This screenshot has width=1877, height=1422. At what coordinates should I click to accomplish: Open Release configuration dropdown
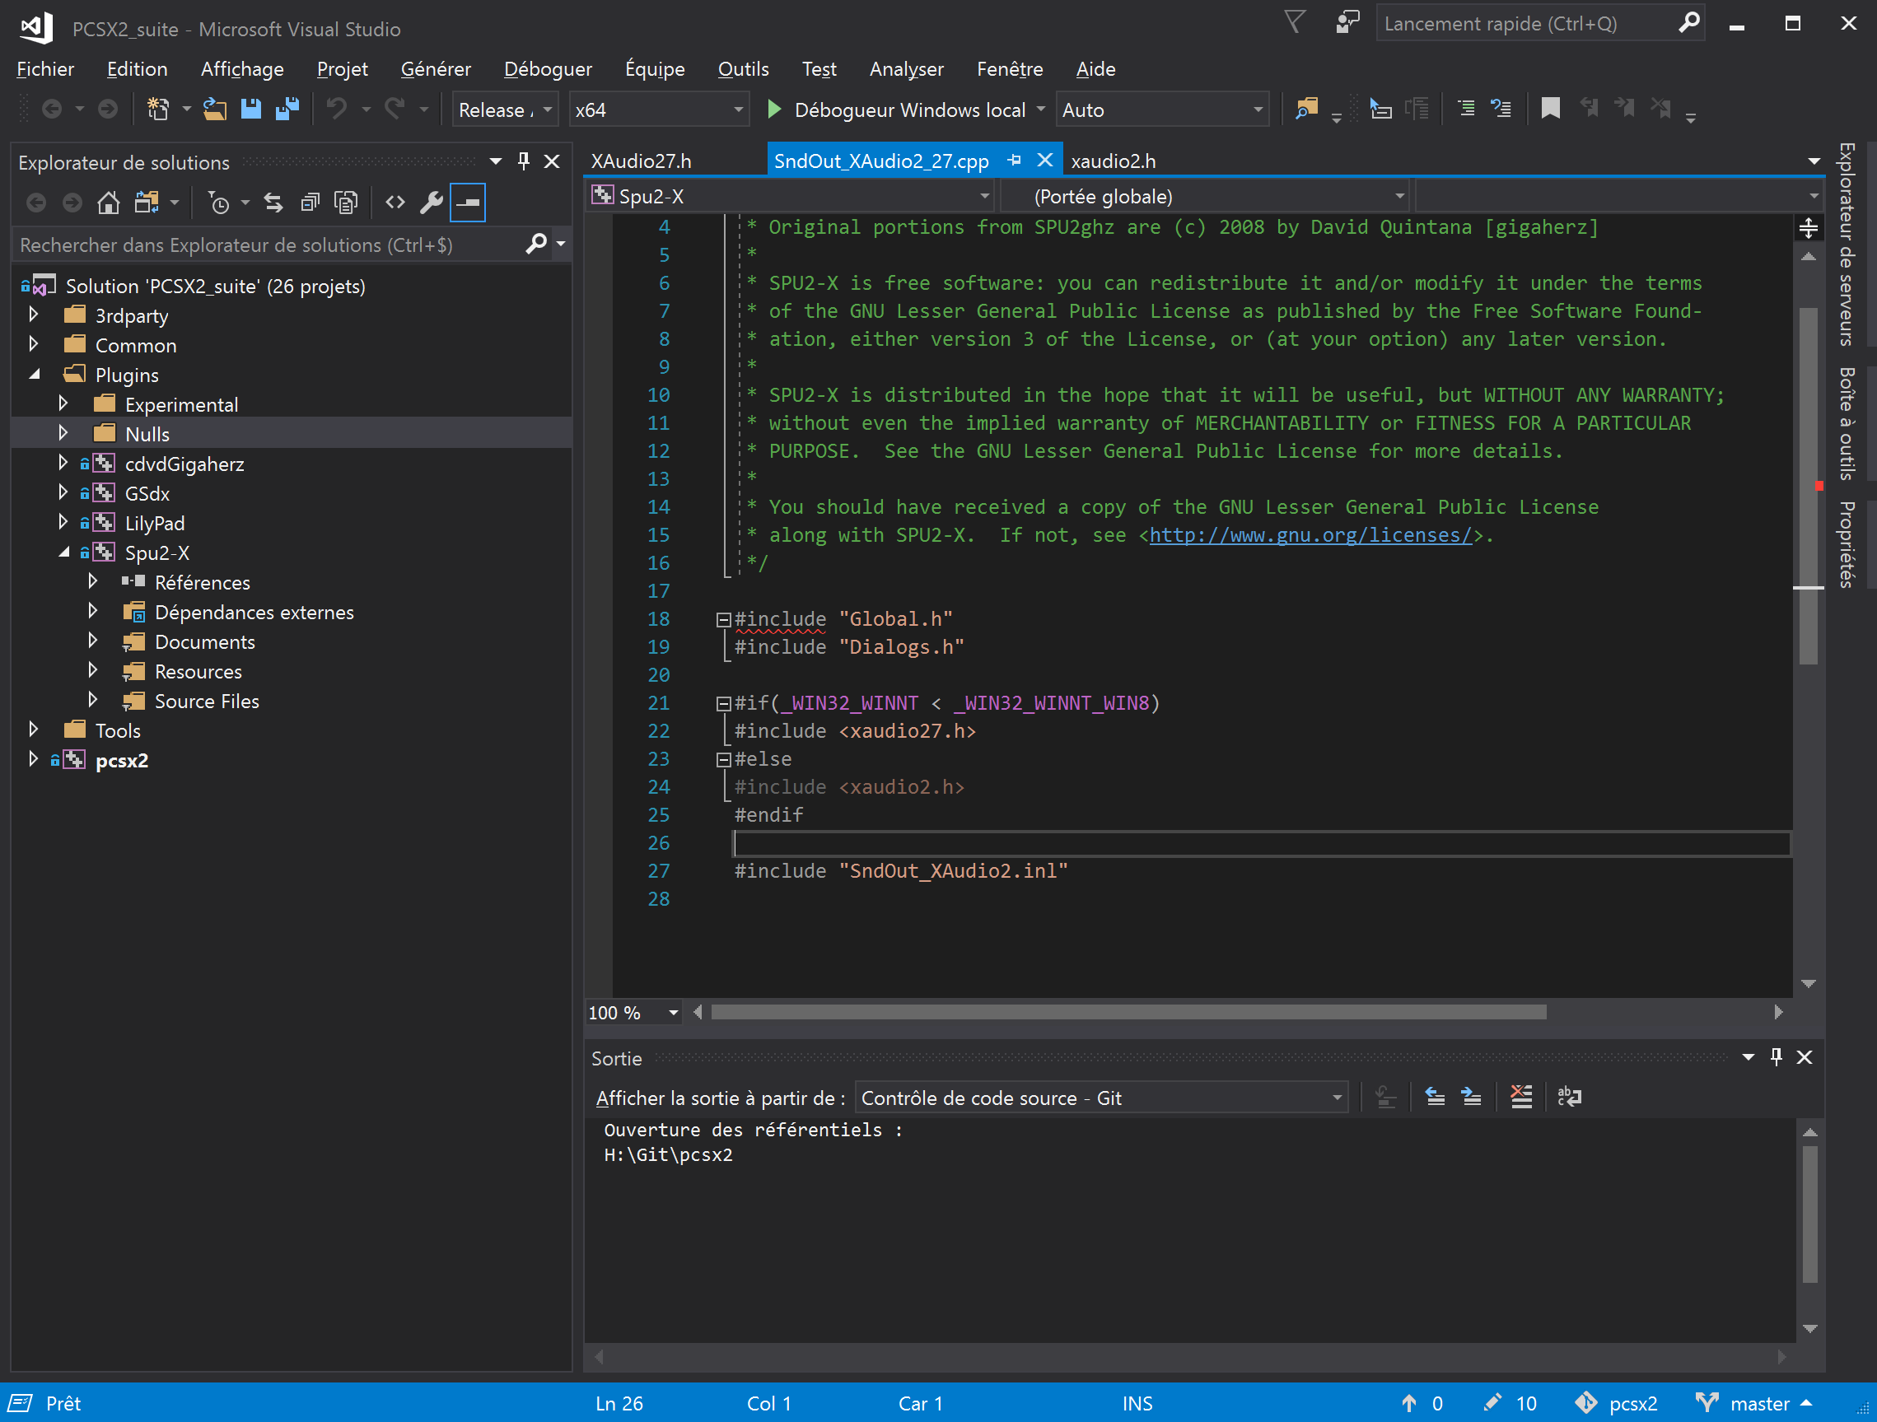tap(504, 110)
